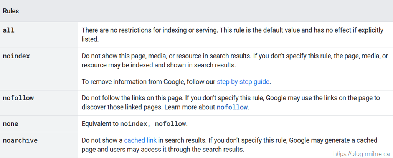The width and height of the screenshot is (393, 158).
Task: Open the "cached link" hyperlink
Action: [x=140, y=140]
